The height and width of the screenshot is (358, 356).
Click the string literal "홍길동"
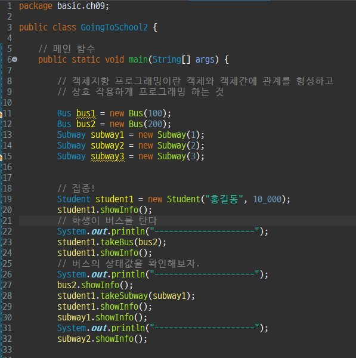[x=224, y=199]
